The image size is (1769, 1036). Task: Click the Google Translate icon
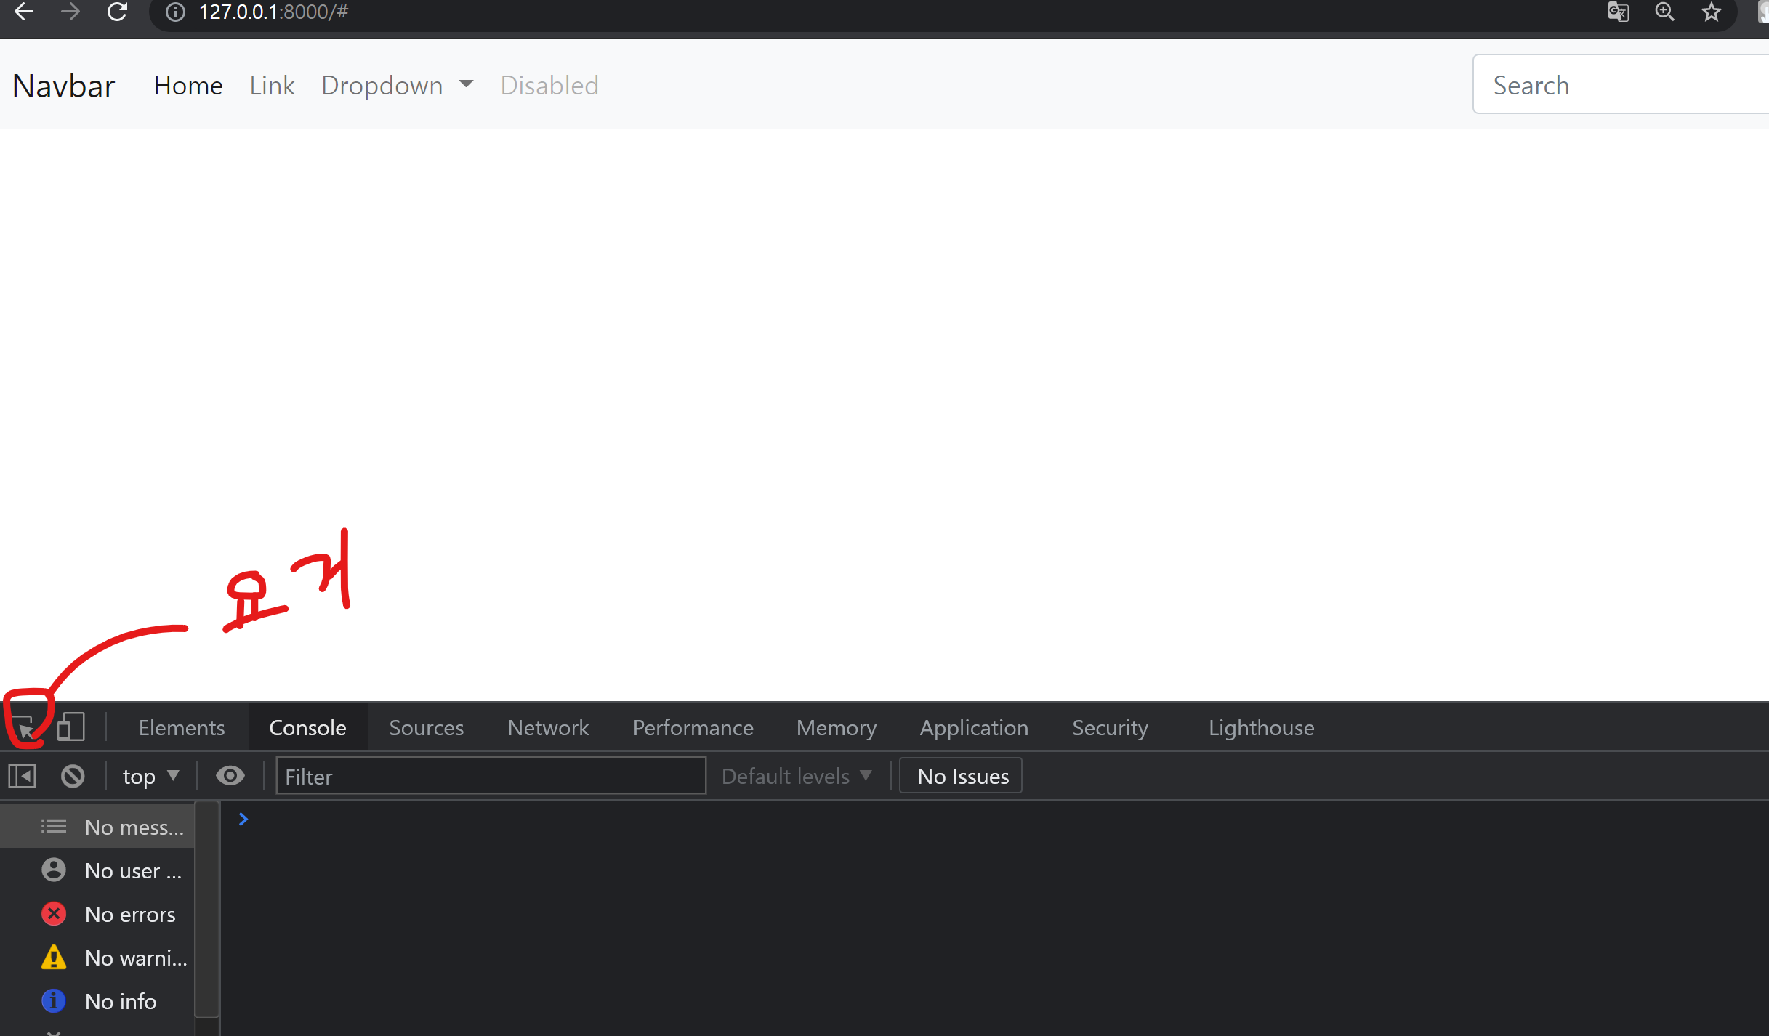pyautogui.click(x=1618, y=12)
